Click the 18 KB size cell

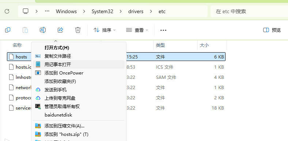[218, 108]
